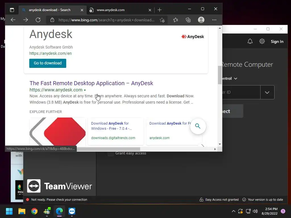The image size is (291, 218).
Task: Click the sync update tray icon
Action: pos(240,211)
